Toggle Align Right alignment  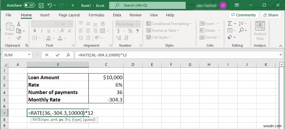(x=95, y=31)
